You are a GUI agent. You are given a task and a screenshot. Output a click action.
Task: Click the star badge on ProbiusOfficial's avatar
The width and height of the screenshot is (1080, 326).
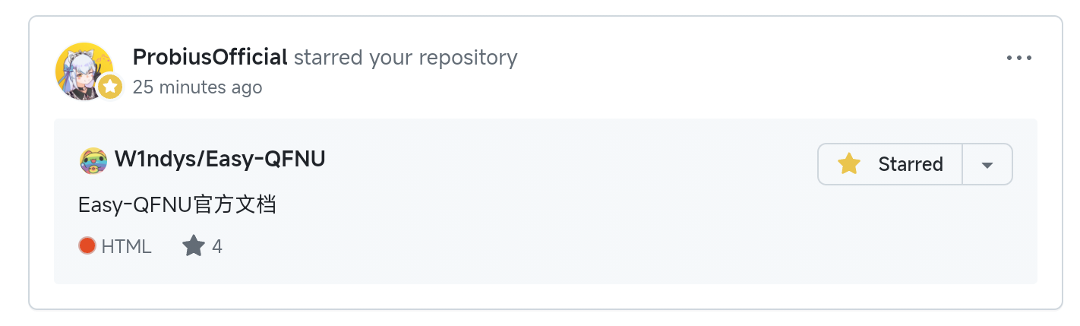(x=111, y=87)
